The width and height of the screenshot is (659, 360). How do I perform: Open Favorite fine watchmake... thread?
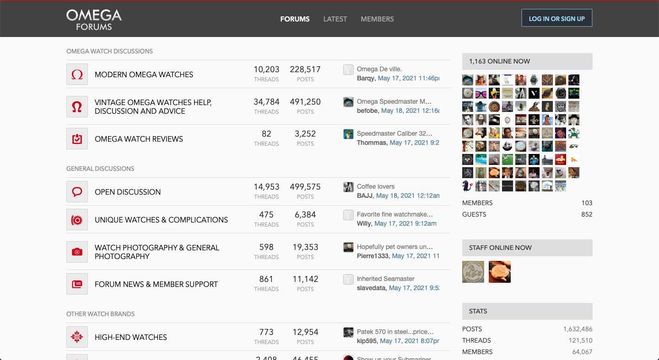[395, 214]
